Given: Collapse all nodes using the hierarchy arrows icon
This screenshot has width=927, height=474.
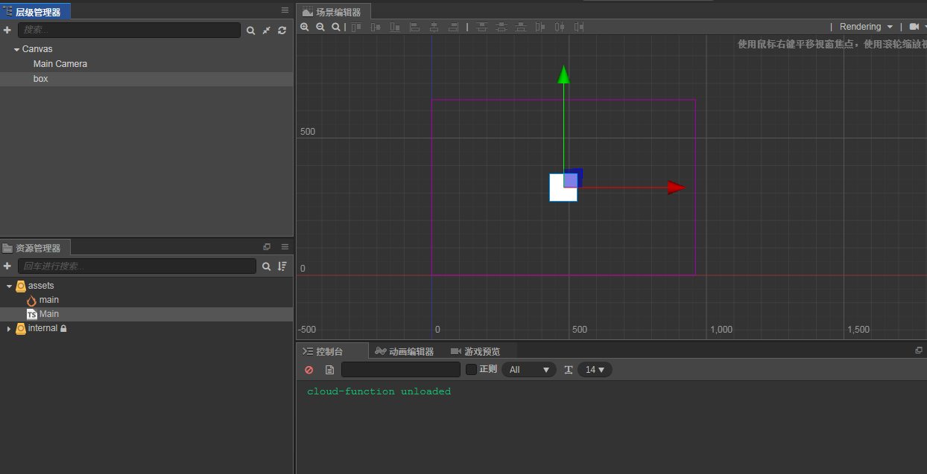Looking at the screenshot, I should click(x=266, y=31).
